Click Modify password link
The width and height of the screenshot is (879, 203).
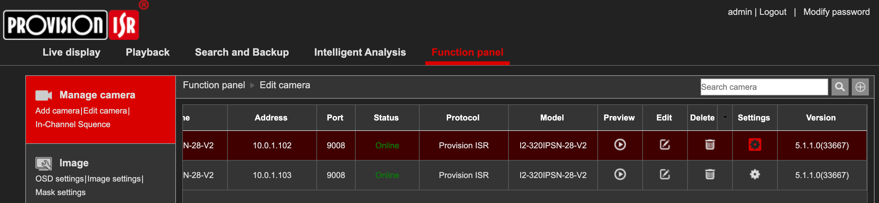pos(836,12)
